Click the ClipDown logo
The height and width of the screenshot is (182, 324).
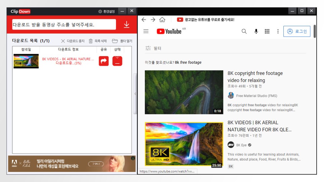coord(20,11)
